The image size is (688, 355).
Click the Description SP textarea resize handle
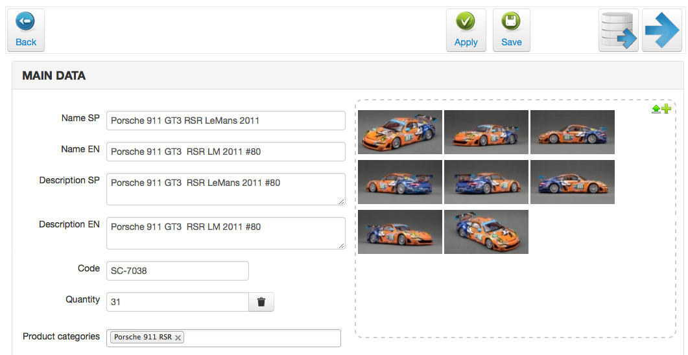pyautogui.click(x=341, y=201)
